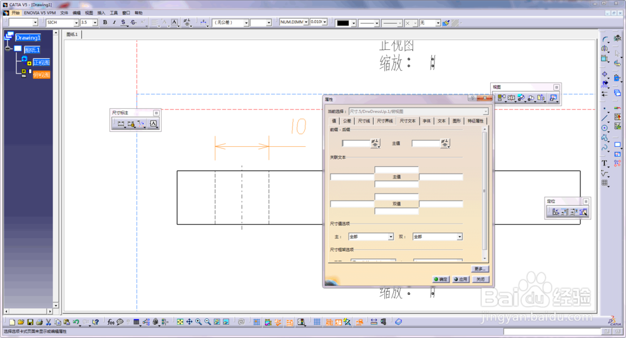Screen dimensions: 626x338
Task: Toggle Underline S formatting
Action: point(123,22)
